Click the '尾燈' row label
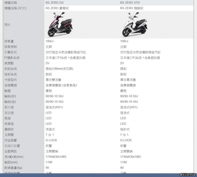 pyautogui.click(x=7, y=118)
